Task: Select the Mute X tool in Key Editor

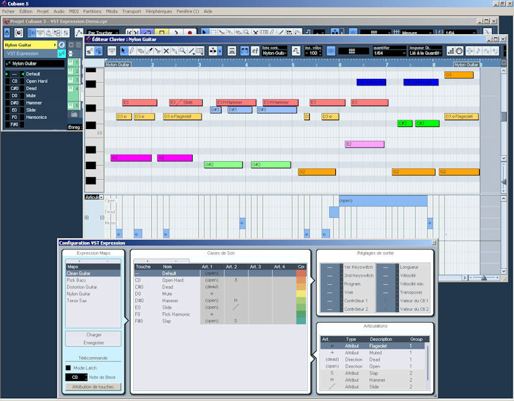Action: point(166,51)
